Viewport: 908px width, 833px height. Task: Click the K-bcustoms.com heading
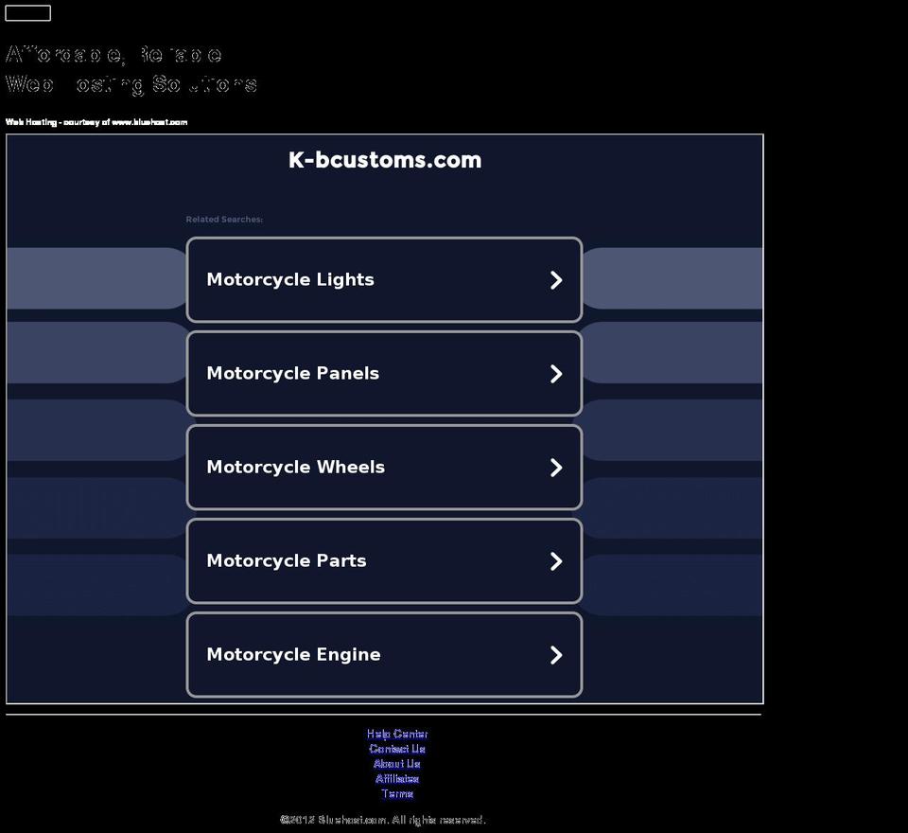[x=385, y=160]
